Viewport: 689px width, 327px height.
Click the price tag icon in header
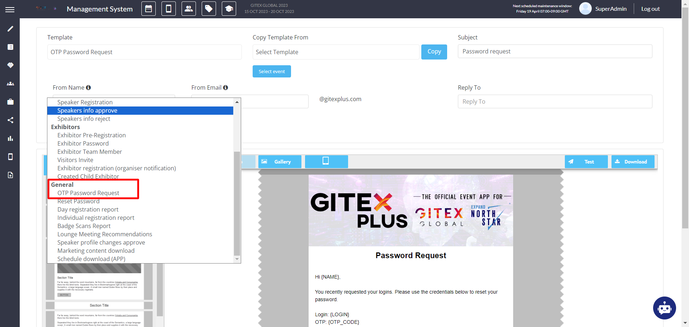click(209, 9)
